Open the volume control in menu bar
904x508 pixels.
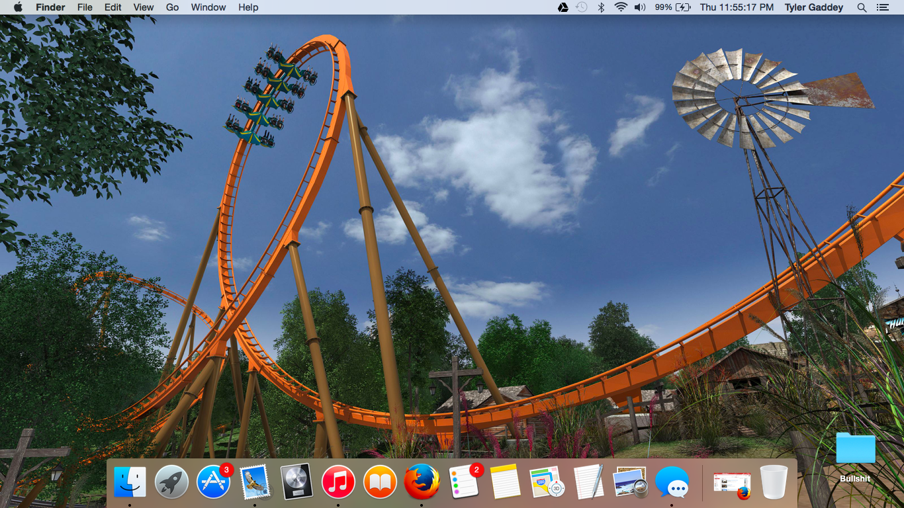pyautogui.click(x=639, y=7)
